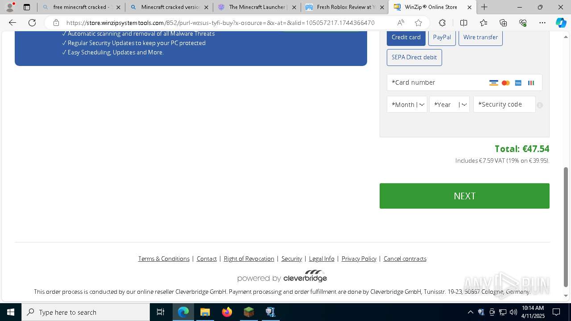Open tab actions menu icon
This screenshot has height=321, width=571.
coord(27,7)
